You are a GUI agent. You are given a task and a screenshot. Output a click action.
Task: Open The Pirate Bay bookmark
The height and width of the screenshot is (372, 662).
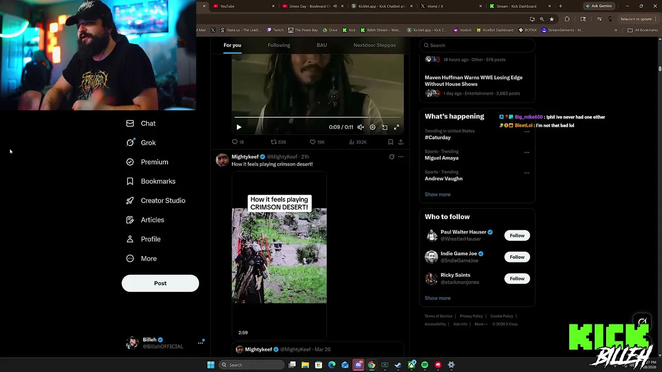click(303, 30)
